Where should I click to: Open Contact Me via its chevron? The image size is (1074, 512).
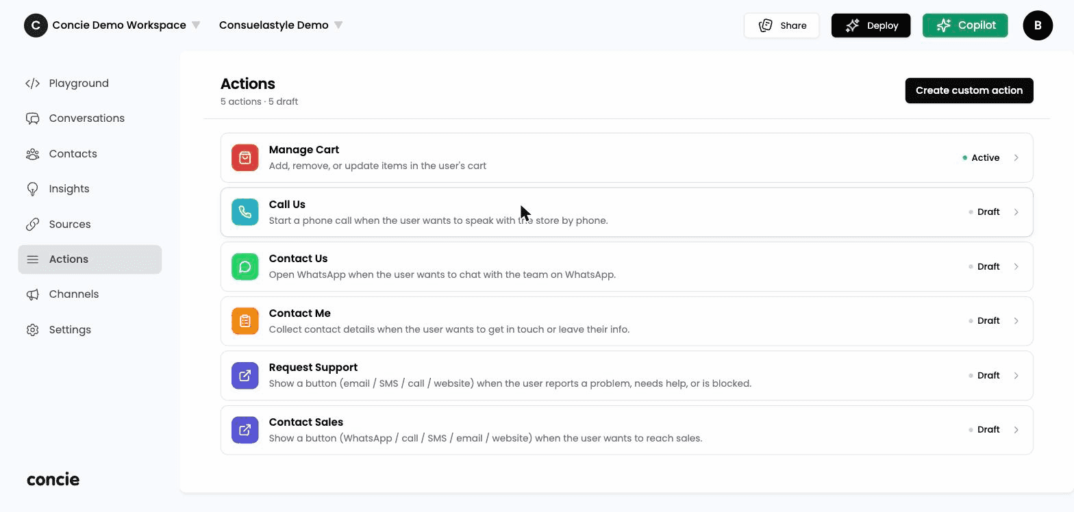point(1016,321)
